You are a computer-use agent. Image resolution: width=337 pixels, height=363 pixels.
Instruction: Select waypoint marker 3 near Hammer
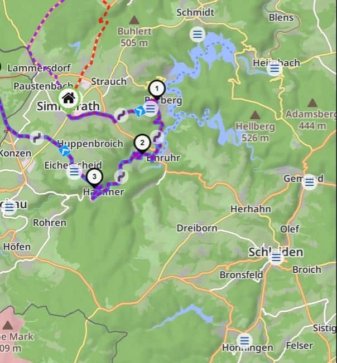pos(94,176)
